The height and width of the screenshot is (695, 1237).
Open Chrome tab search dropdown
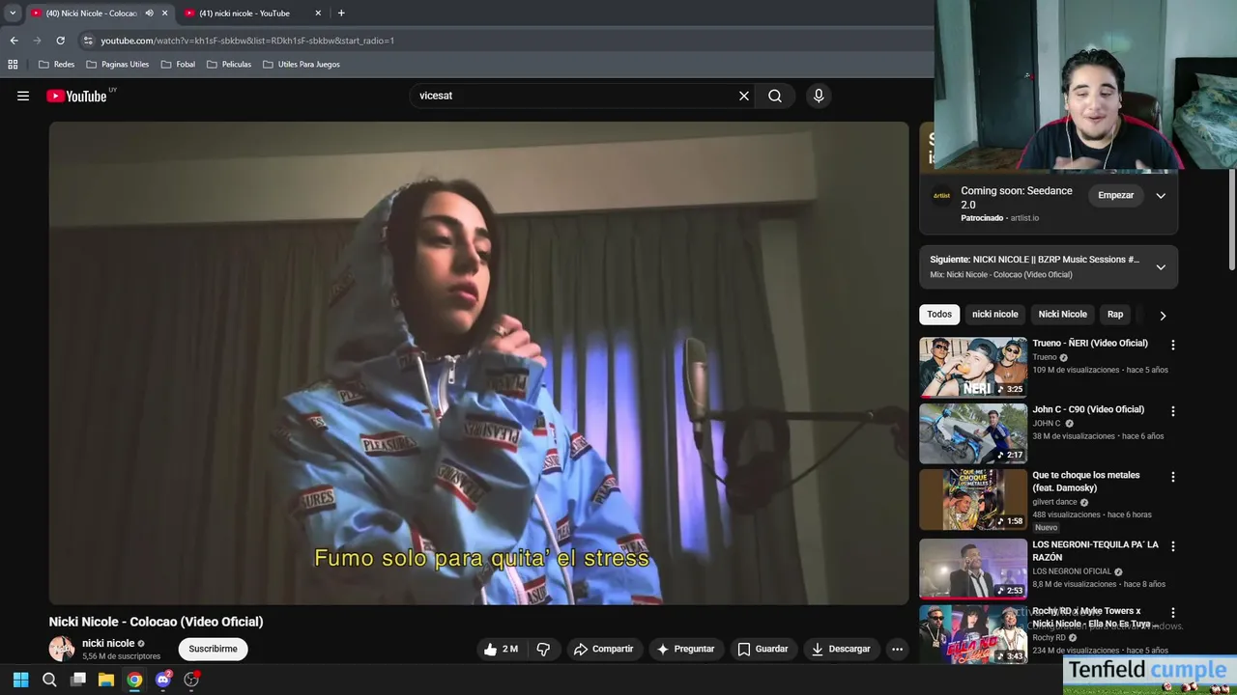pos(13,14)
